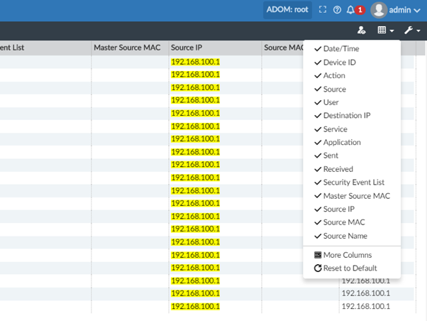This screenshot has height=321, width=427.
Task: Toggle the Destination IP column
Action: tap(346, 116)
